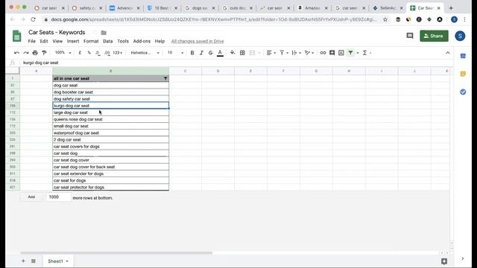Viewport: 477px width, 268px height.
Task: Open the Insert menu
Action: tap(73, 41)
